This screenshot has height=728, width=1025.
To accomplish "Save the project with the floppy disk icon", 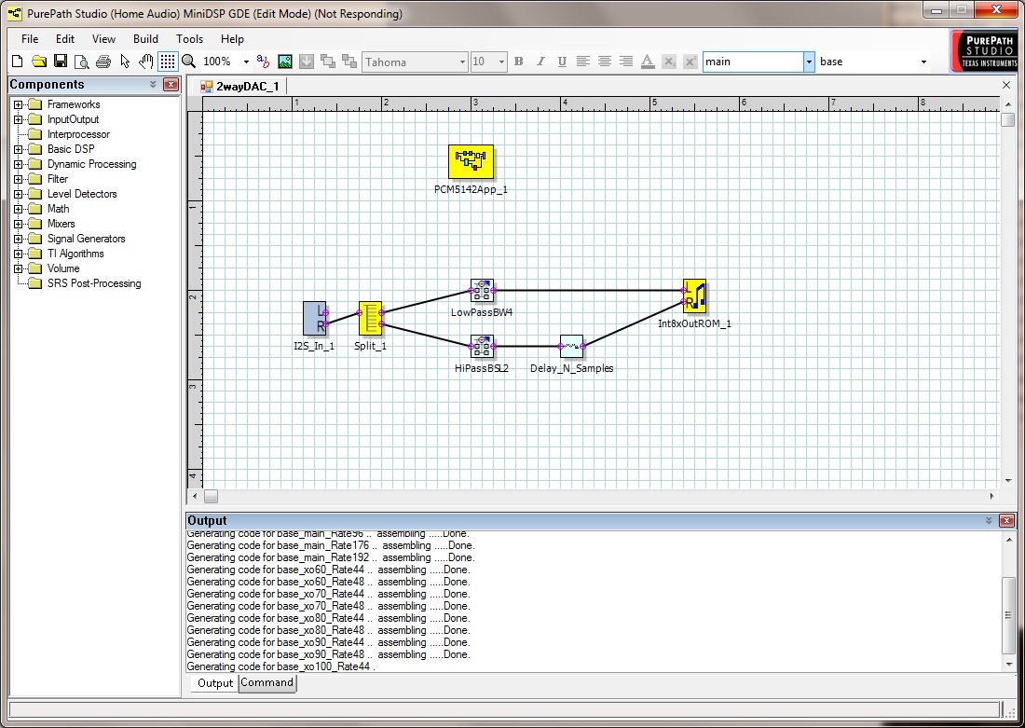I will tap(61, 62).
